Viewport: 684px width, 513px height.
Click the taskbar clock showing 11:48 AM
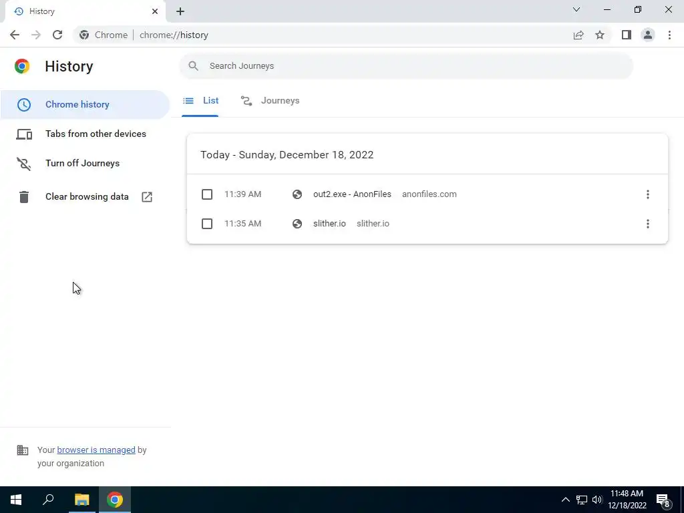tap(627, 500)
